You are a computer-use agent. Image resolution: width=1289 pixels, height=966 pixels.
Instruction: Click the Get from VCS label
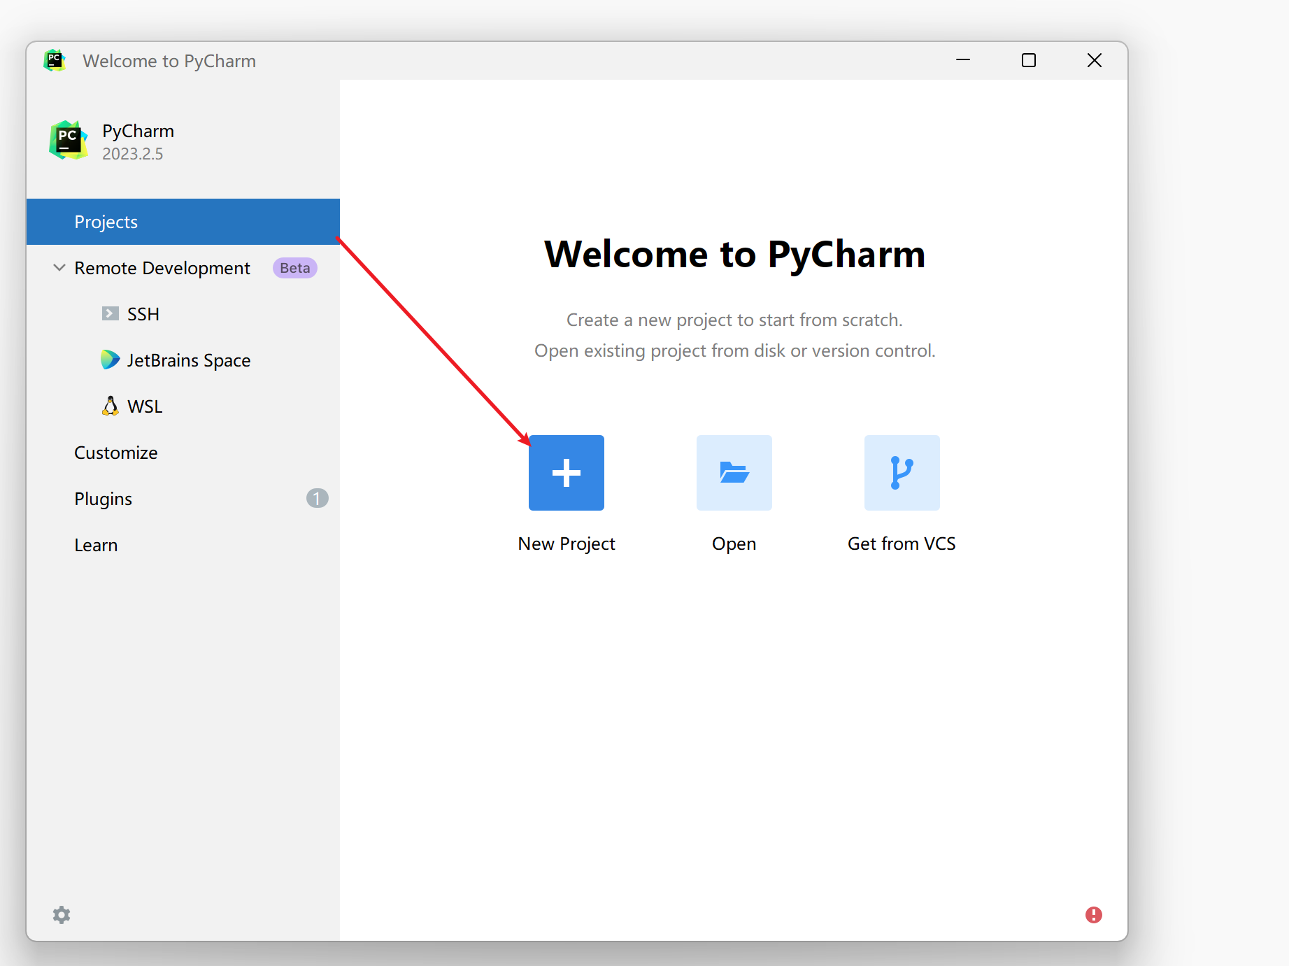point(902,544)
